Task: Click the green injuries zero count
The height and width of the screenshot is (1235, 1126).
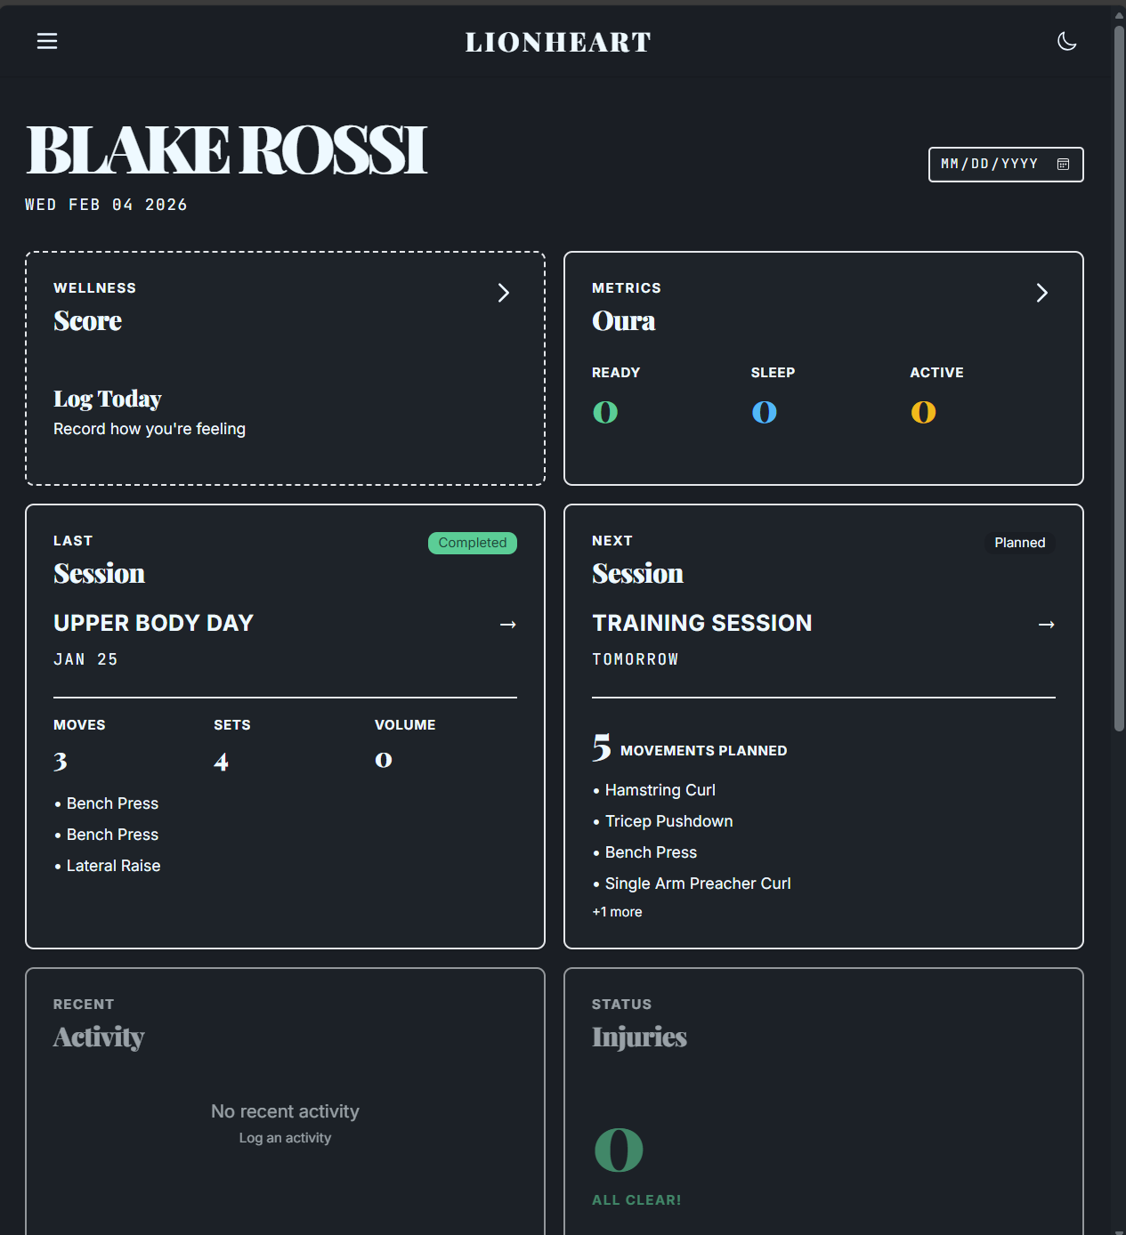Action: (619, 1150)
